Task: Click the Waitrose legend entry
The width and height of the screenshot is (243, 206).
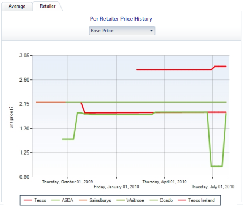Action: (x=130, y=200)
